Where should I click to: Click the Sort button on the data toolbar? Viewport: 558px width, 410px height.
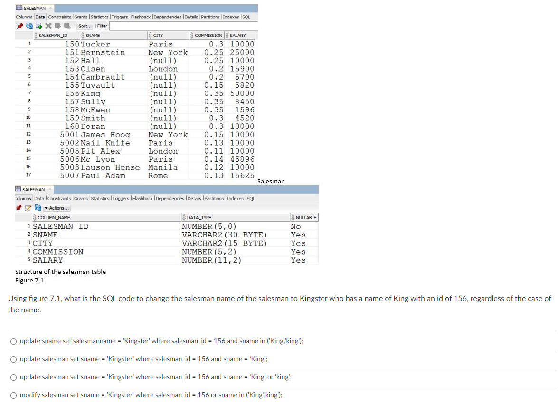pos(84,25)
